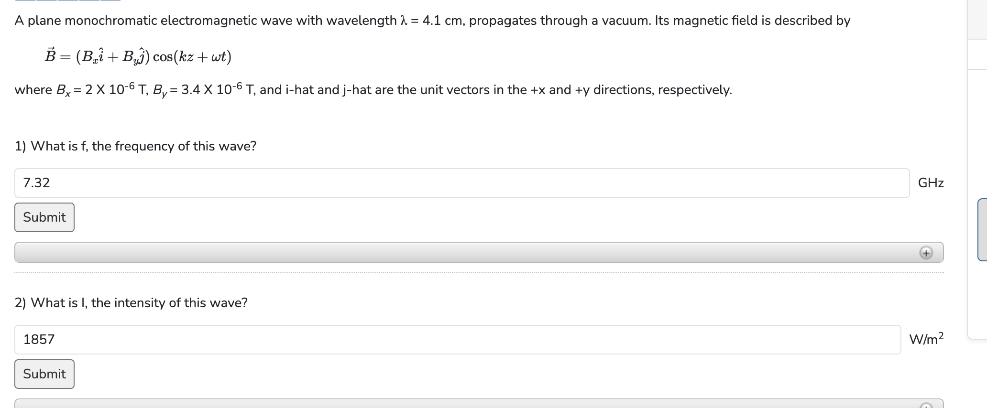Viewport: 987px width, 408px height.
Task: Submit the intensity answer of 1857 W/m²
Action: (44, 374)
